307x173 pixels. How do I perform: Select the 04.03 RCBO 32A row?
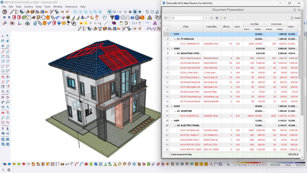coord(231,140)
